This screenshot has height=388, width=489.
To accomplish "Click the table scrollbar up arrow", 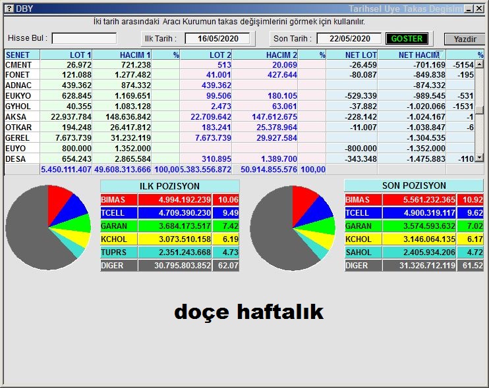I will click(479, 64).
